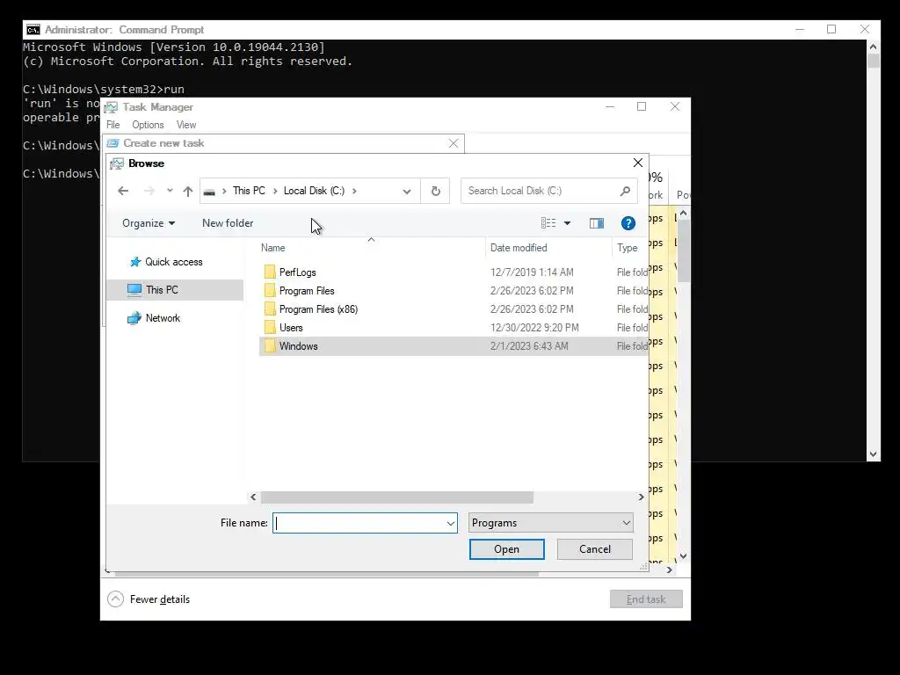Screen dimensions: 900x675
Task: Click the End task button in Task Manager
Action: 646,599
